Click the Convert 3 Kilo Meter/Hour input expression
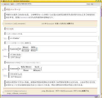The image size is (102, 98). 26,68
